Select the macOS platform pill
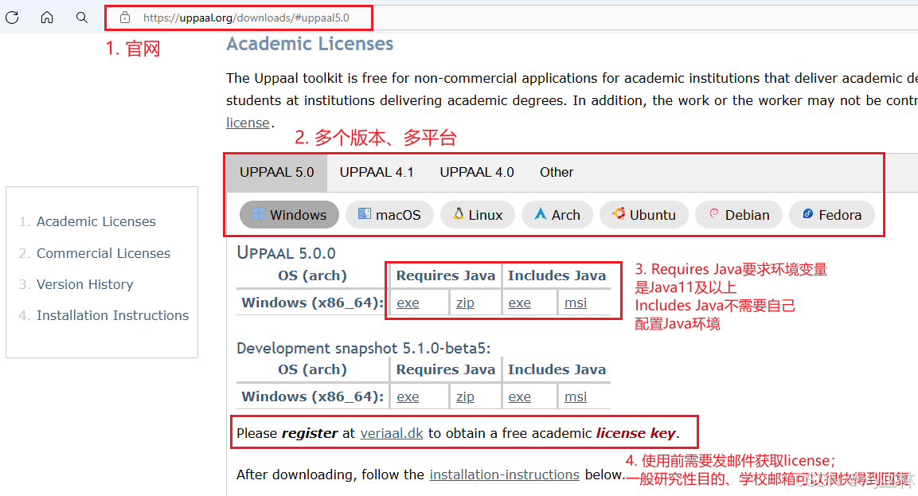Screen dimensions: 918x496 [x=389, y=215]
